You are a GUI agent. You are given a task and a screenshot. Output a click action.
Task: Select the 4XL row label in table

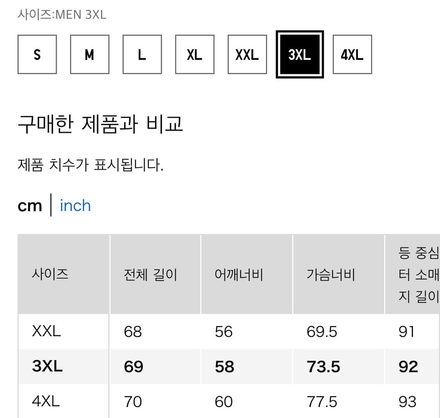[x=46, y=401]
